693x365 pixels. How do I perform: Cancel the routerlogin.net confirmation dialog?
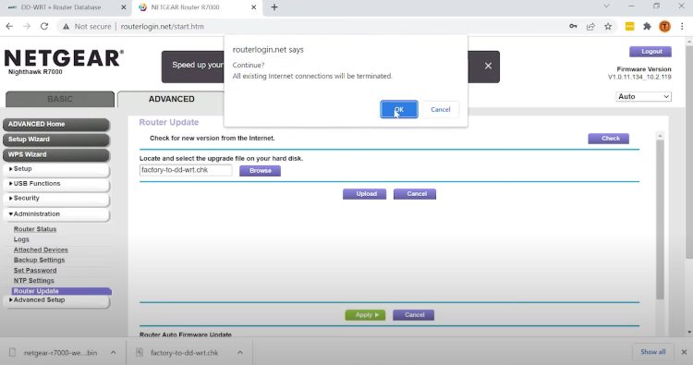(440, 109)
